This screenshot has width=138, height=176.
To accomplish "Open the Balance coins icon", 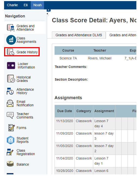I will (10, 164).
